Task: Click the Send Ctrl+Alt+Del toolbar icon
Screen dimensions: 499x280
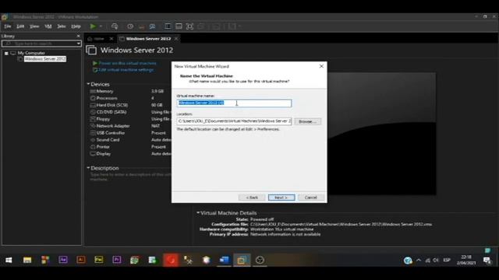Action: click(x=115, y=26)
